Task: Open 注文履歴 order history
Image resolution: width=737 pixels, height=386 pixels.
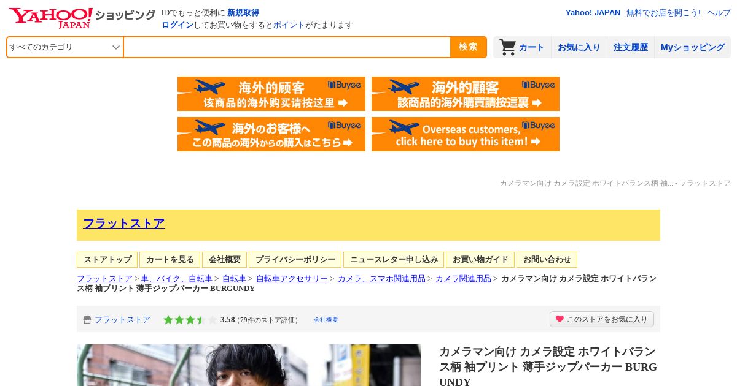Action: tap(631, 47)
